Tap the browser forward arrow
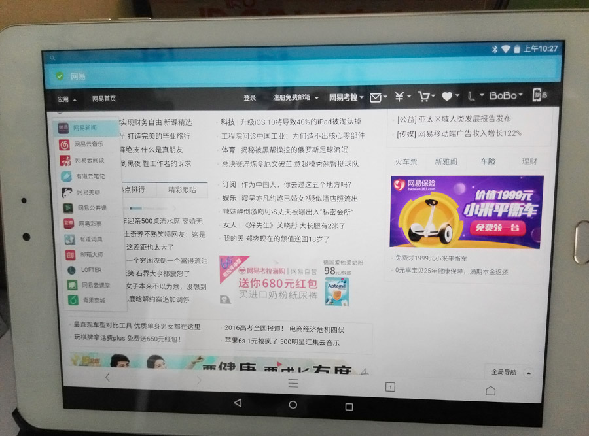Image resolution: width=589 pixels, height=436 pixels. pos(199,380)
